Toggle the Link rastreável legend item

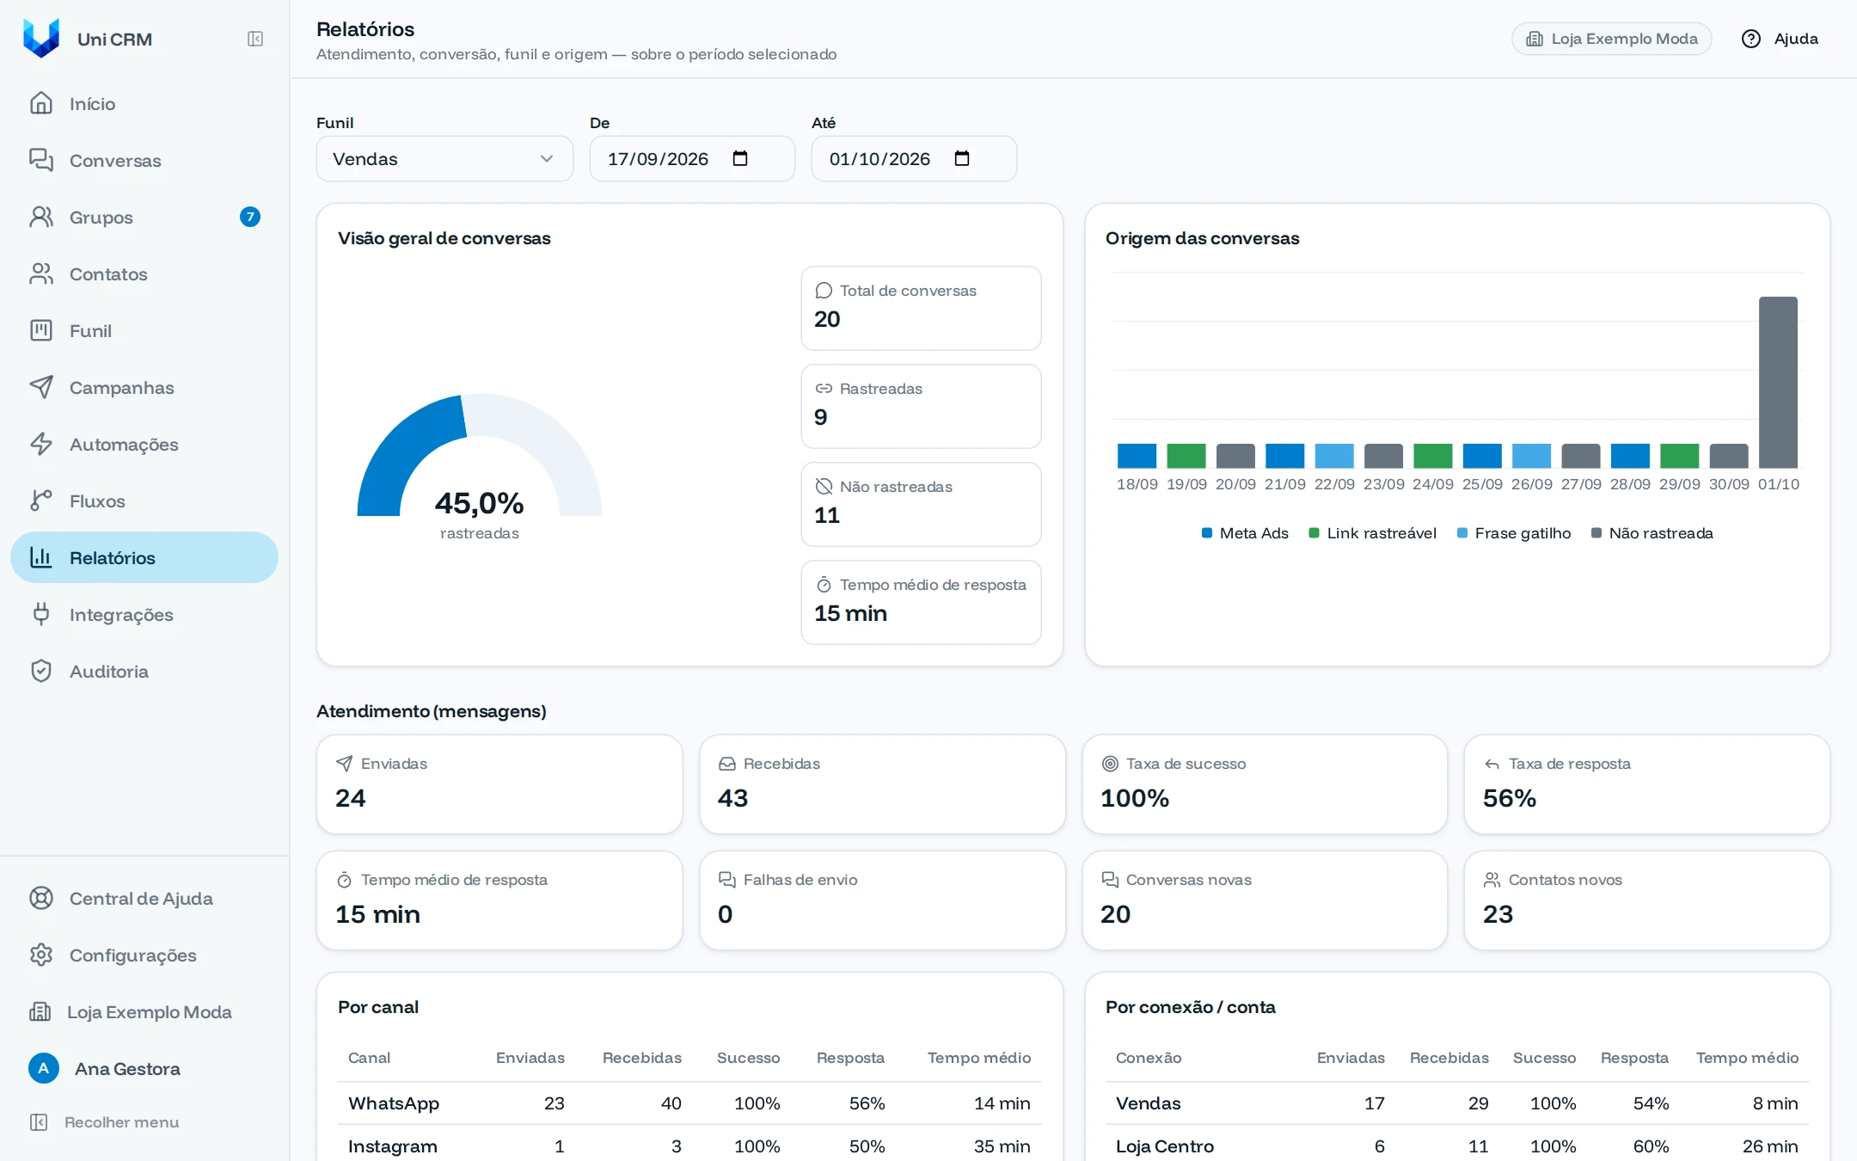point(1372,533)
